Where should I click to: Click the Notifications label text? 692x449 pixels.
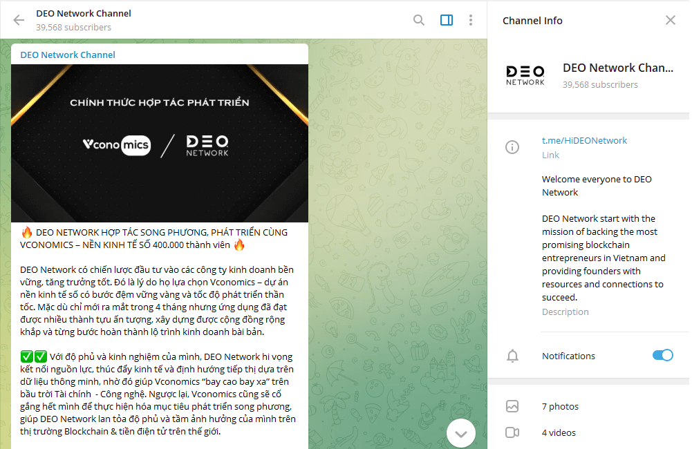pos(568,356)
